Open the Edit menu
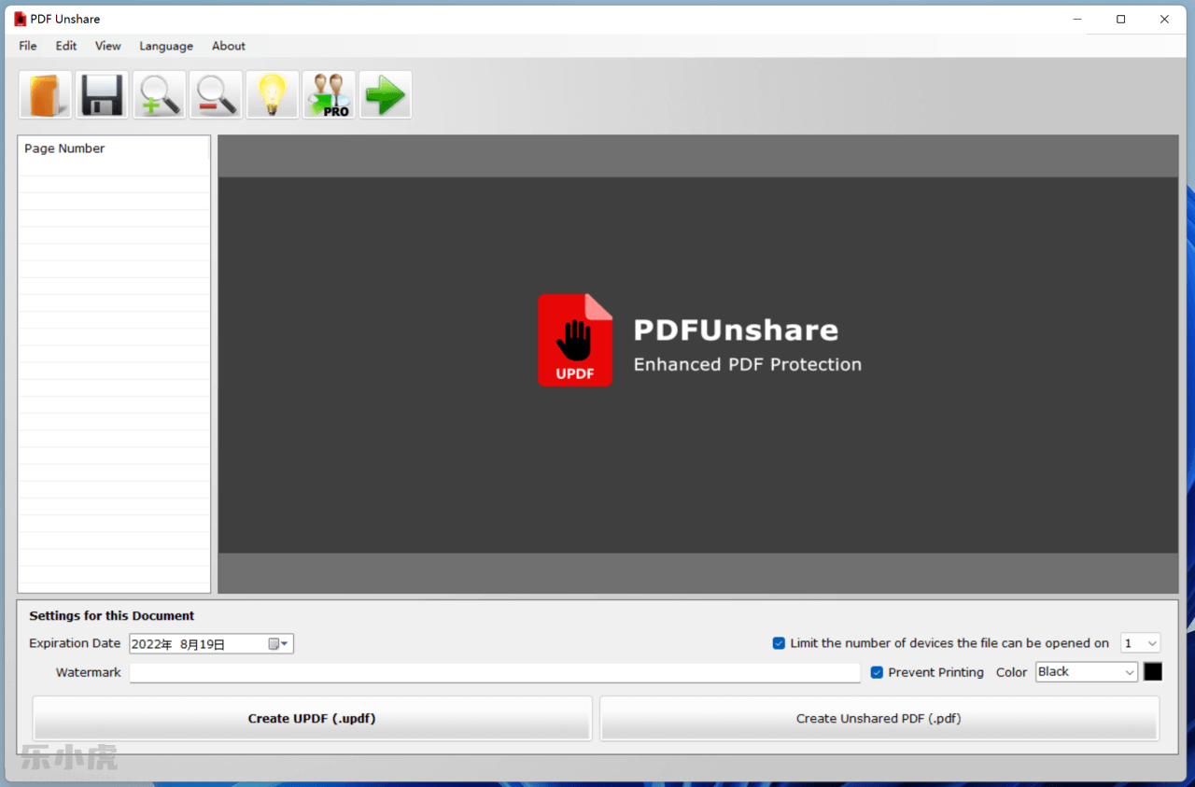Screen dimensions: 1195x787 (x=66, y=46)
